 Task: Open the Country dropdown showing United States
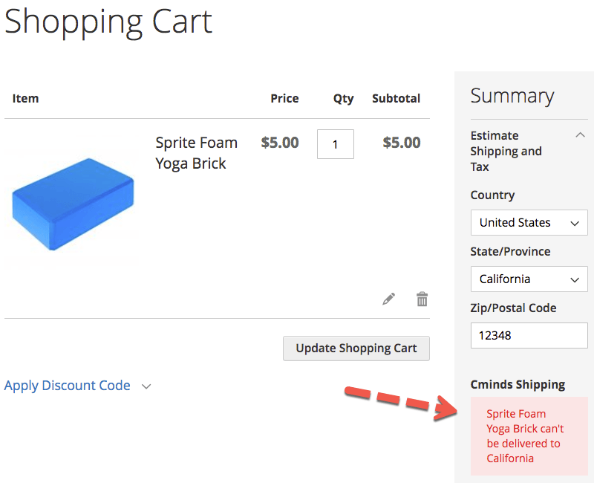pos(529,222)
